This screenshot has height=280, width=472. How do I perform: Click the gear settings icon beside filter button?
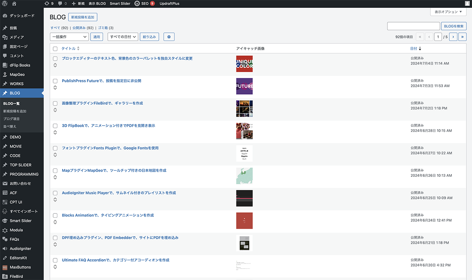pyautogui.click(x=169, y=37)
